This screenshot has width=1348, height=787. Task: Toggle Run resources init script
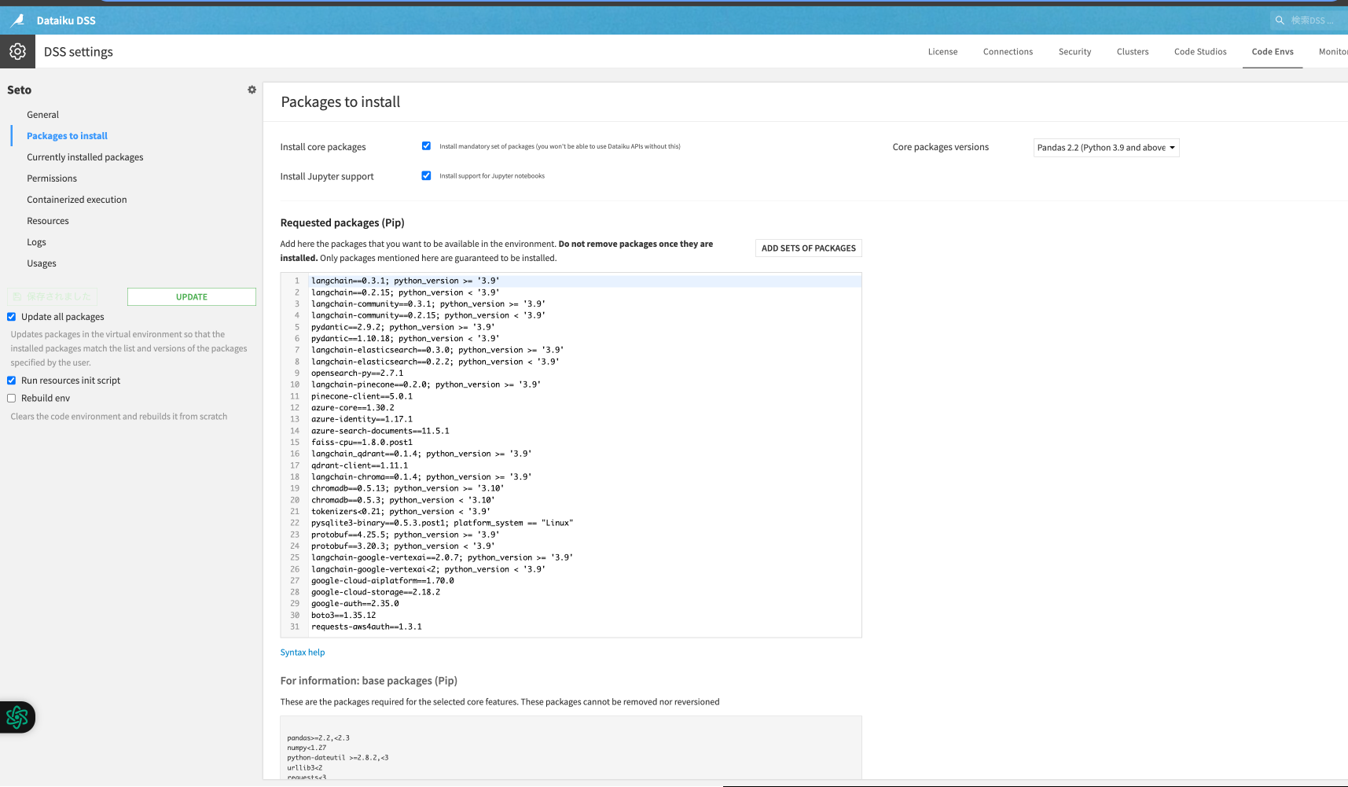coord(11,380)
